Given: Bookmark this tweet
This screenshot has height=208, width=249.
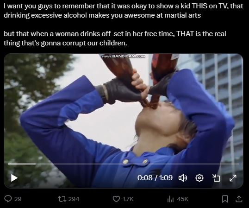Looking at the screenshot, I should pos(225,199).
